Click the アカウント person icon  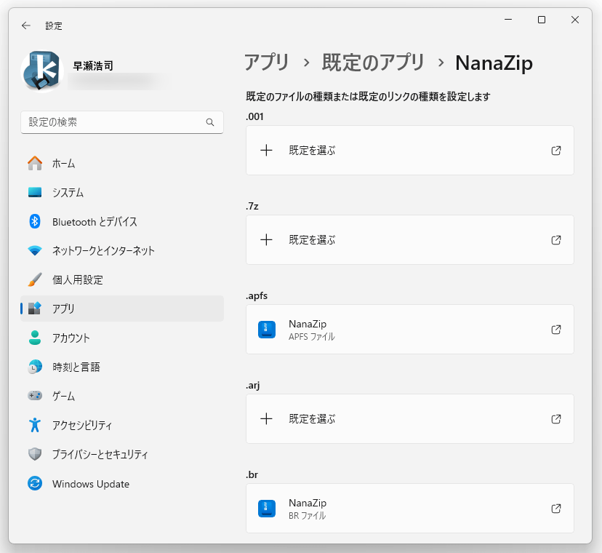35,338
